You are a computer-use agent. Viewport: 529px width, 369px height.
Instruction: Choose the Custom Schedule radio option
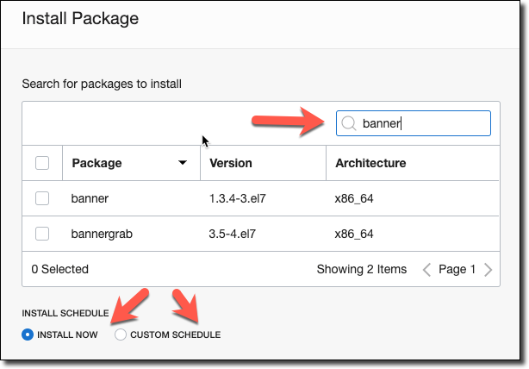pos(121,335)
